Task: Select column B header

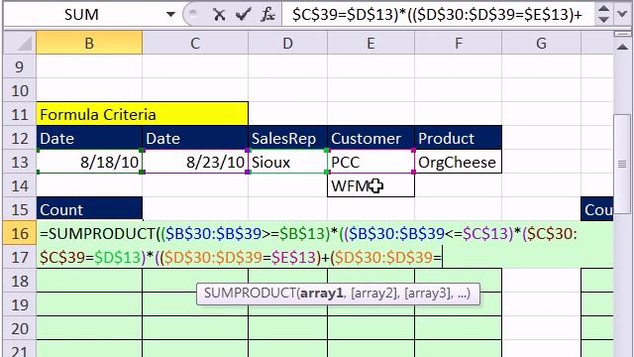Action: tap(89, 43)
